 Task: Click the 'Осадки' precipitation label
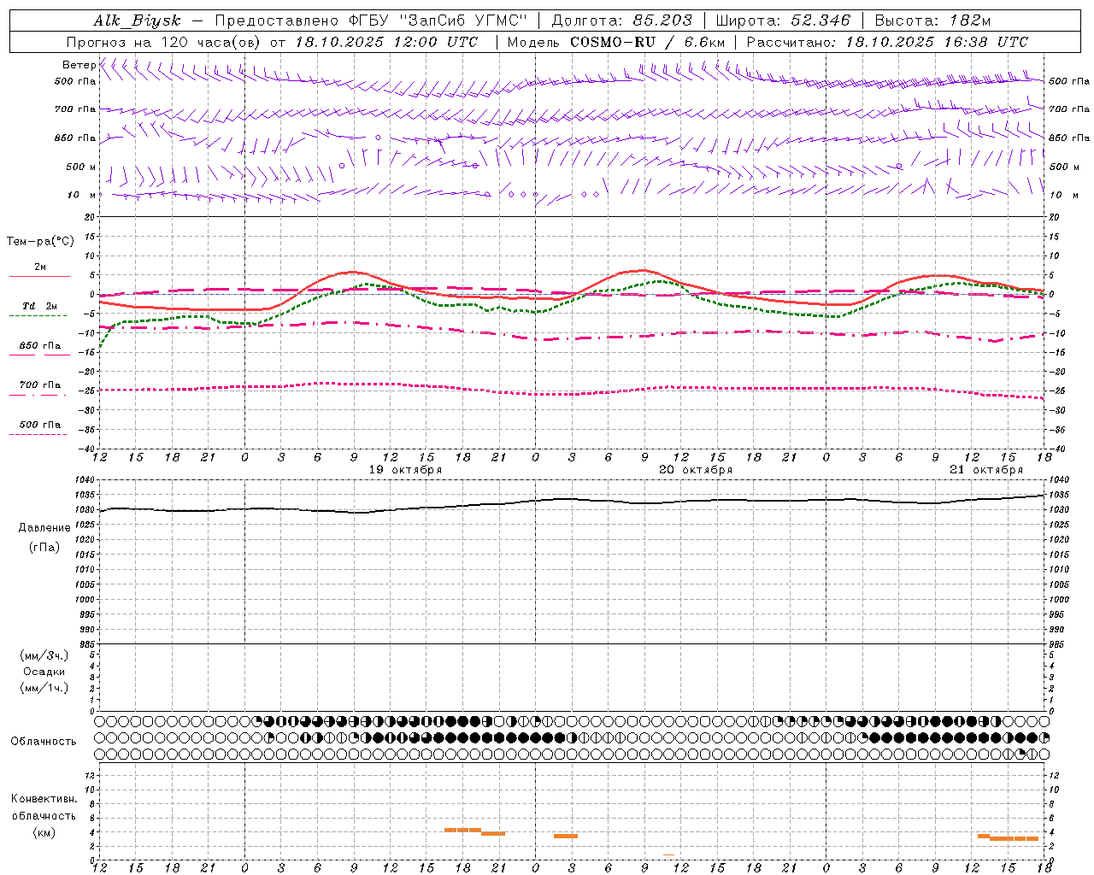44,672
